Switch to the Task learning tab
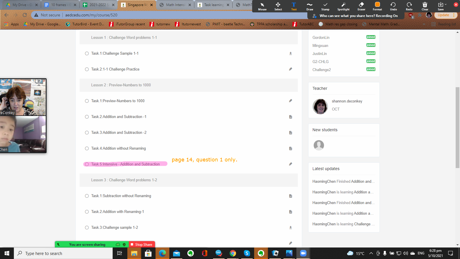This screenshot has width=460, height=259. (x=213, y=5)
